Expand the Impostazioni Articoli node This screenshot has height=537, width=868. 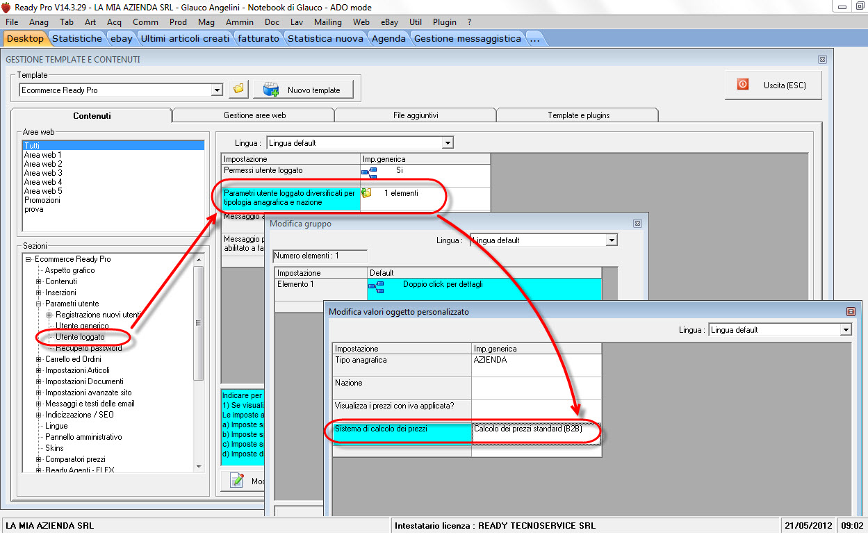coord(39,370)
